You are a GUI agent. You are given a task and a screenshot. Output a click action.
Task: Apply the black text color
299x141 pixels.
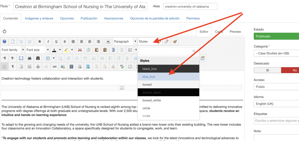pos(54,50)
